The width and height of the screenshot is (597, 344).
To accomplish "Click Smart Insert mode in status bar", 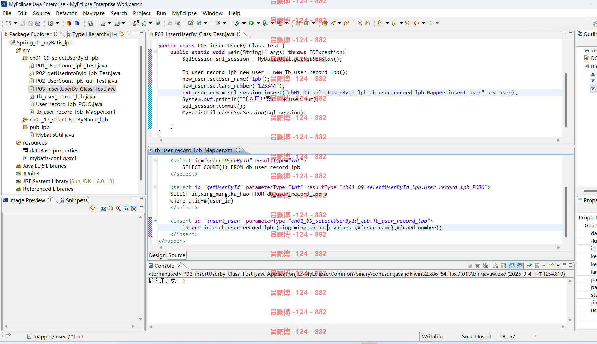I will tap(476, 336).
